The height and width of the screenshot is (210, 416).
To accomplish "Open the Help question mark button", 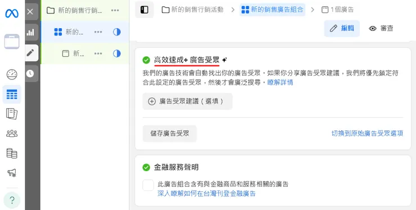I will point(12,200).
